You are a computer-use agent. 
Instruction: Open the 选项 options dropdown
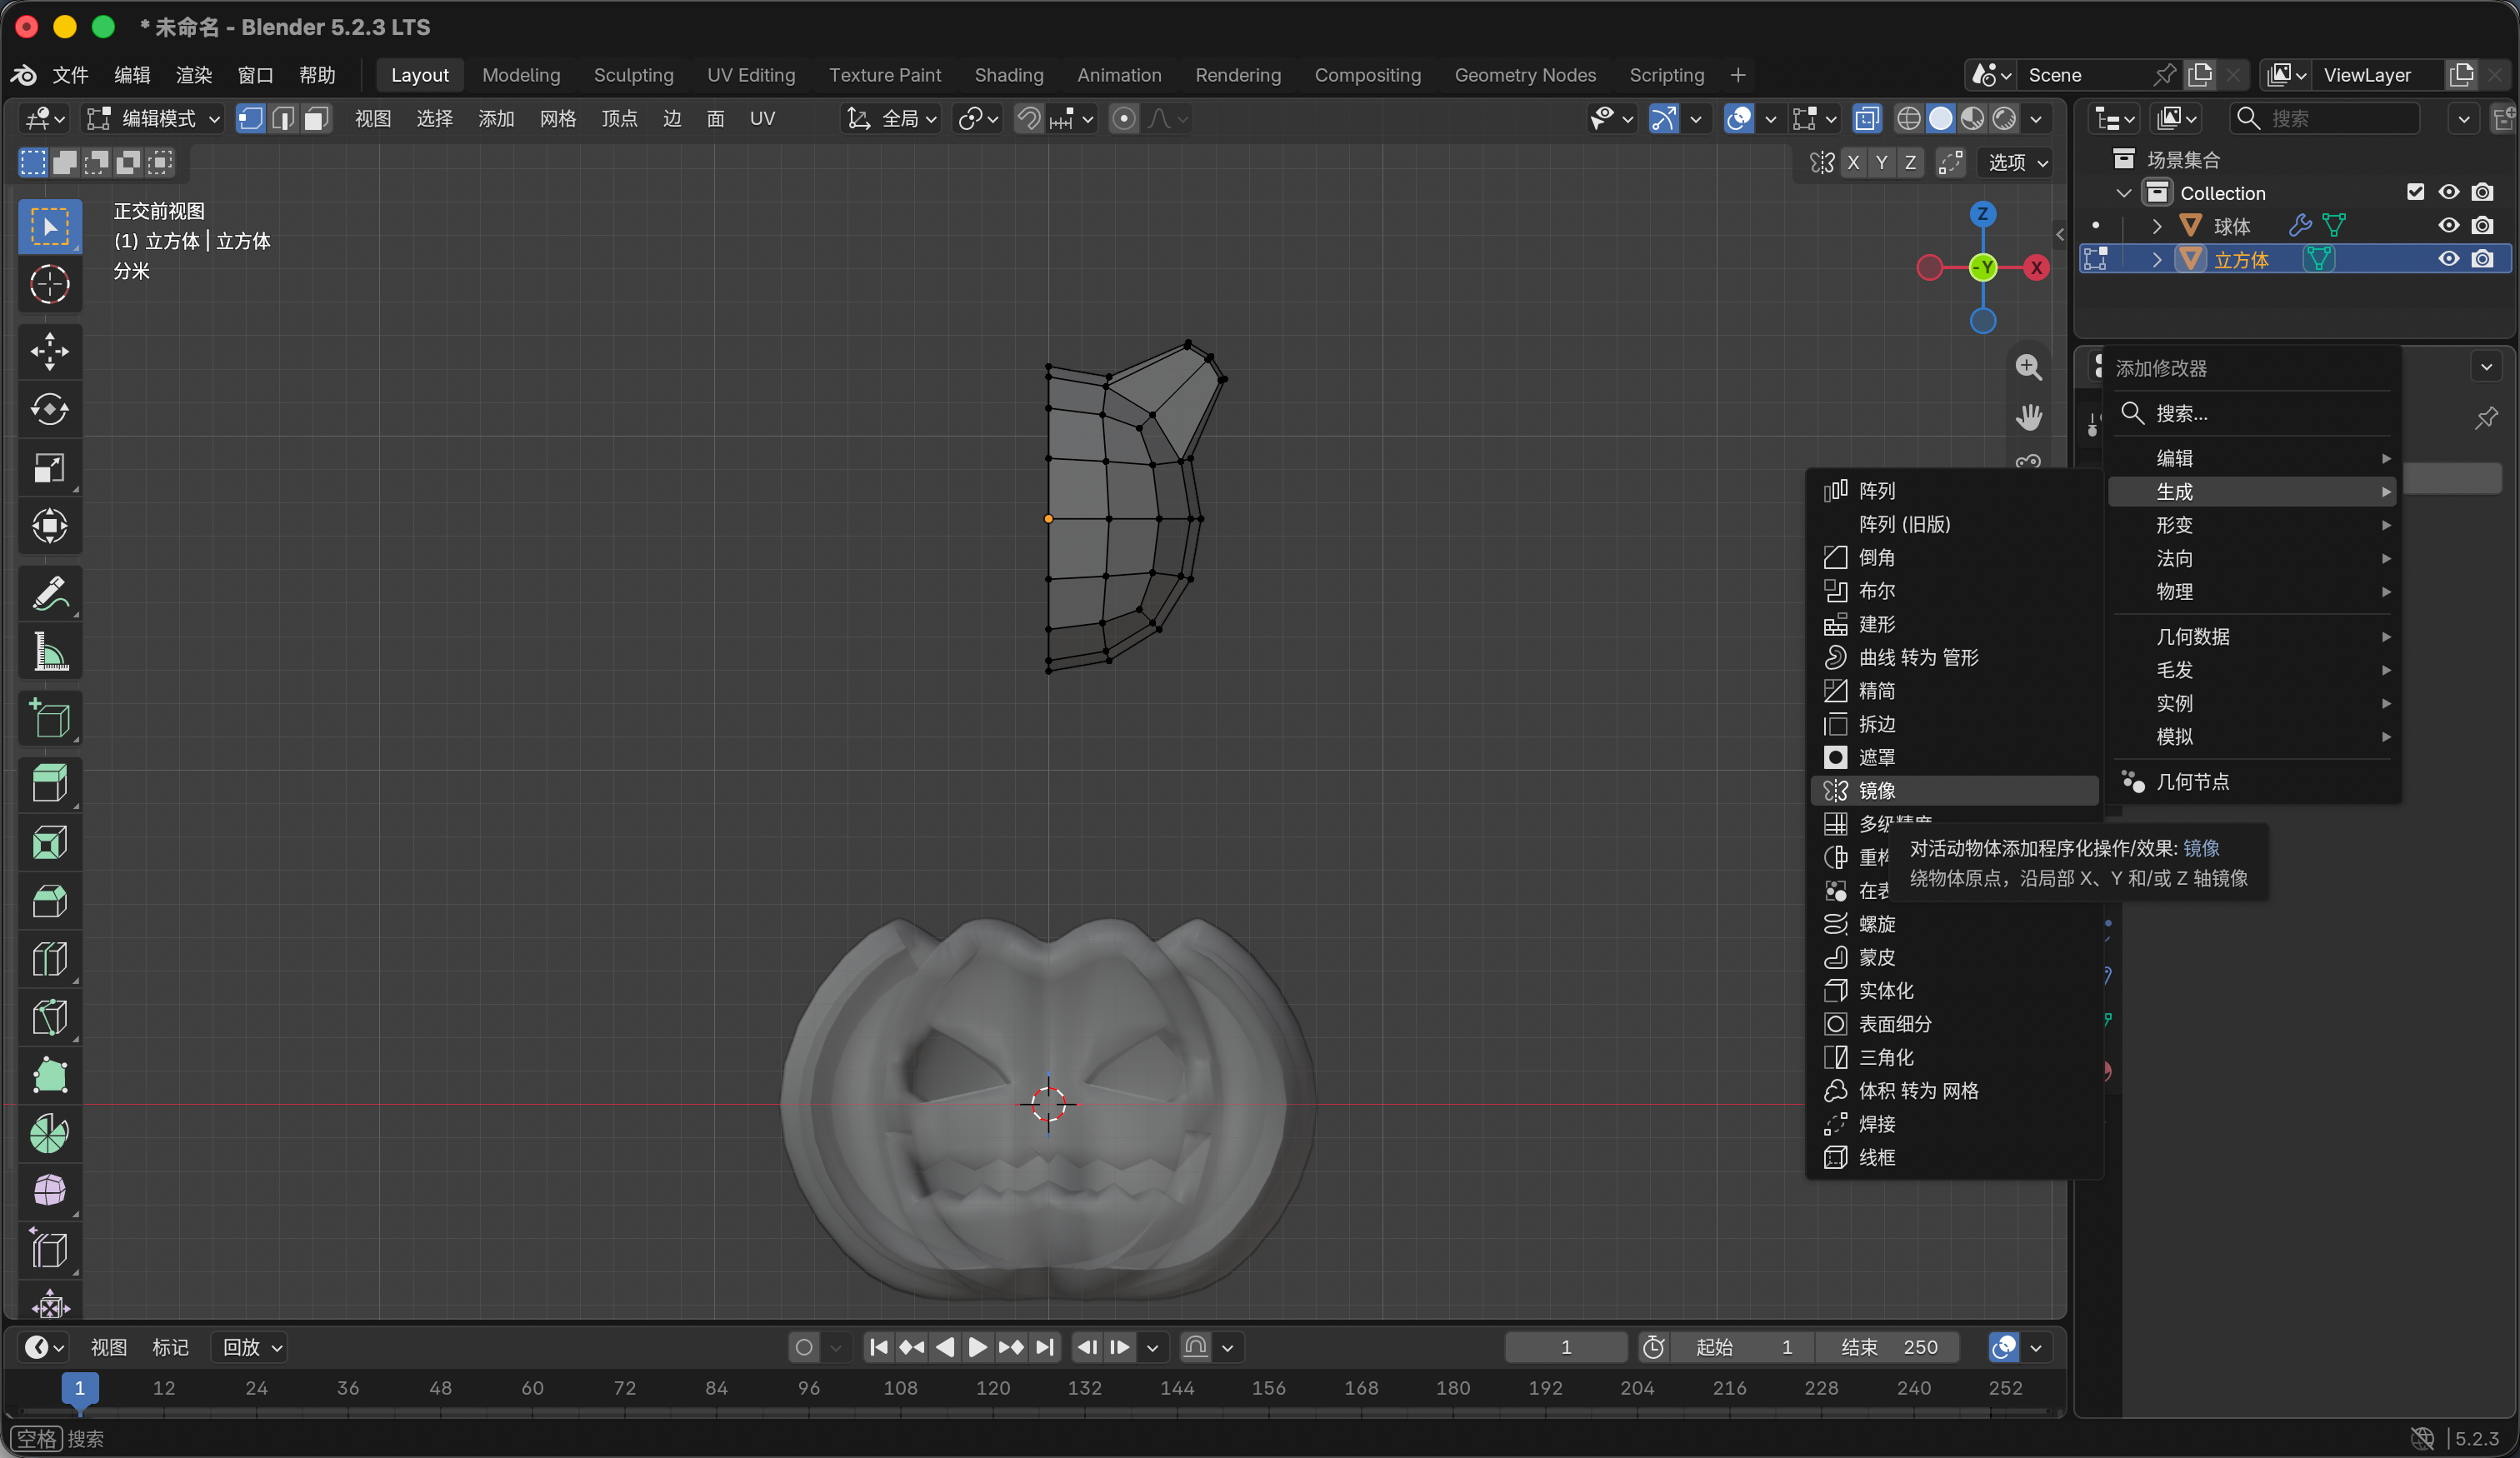click(2016, 163)
